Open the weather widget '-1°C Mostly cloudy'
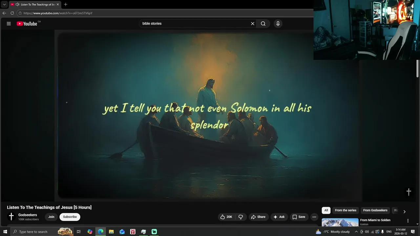Image resolution: width=420 pixels, height=236 pixels. coord(333,232)
